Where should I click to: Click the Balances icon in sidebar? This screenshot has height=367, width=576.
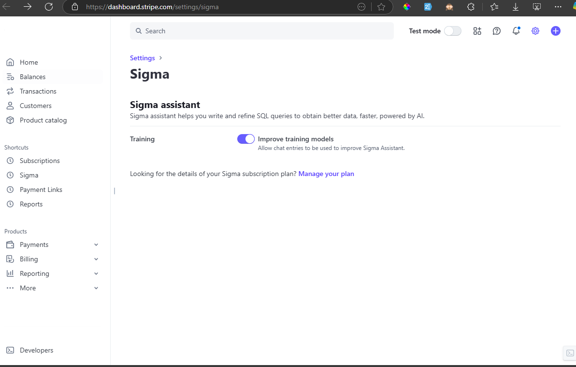[10, 77]
